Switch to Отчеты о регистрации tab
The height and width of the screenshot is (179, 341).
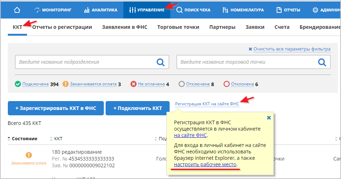point(62,27)
